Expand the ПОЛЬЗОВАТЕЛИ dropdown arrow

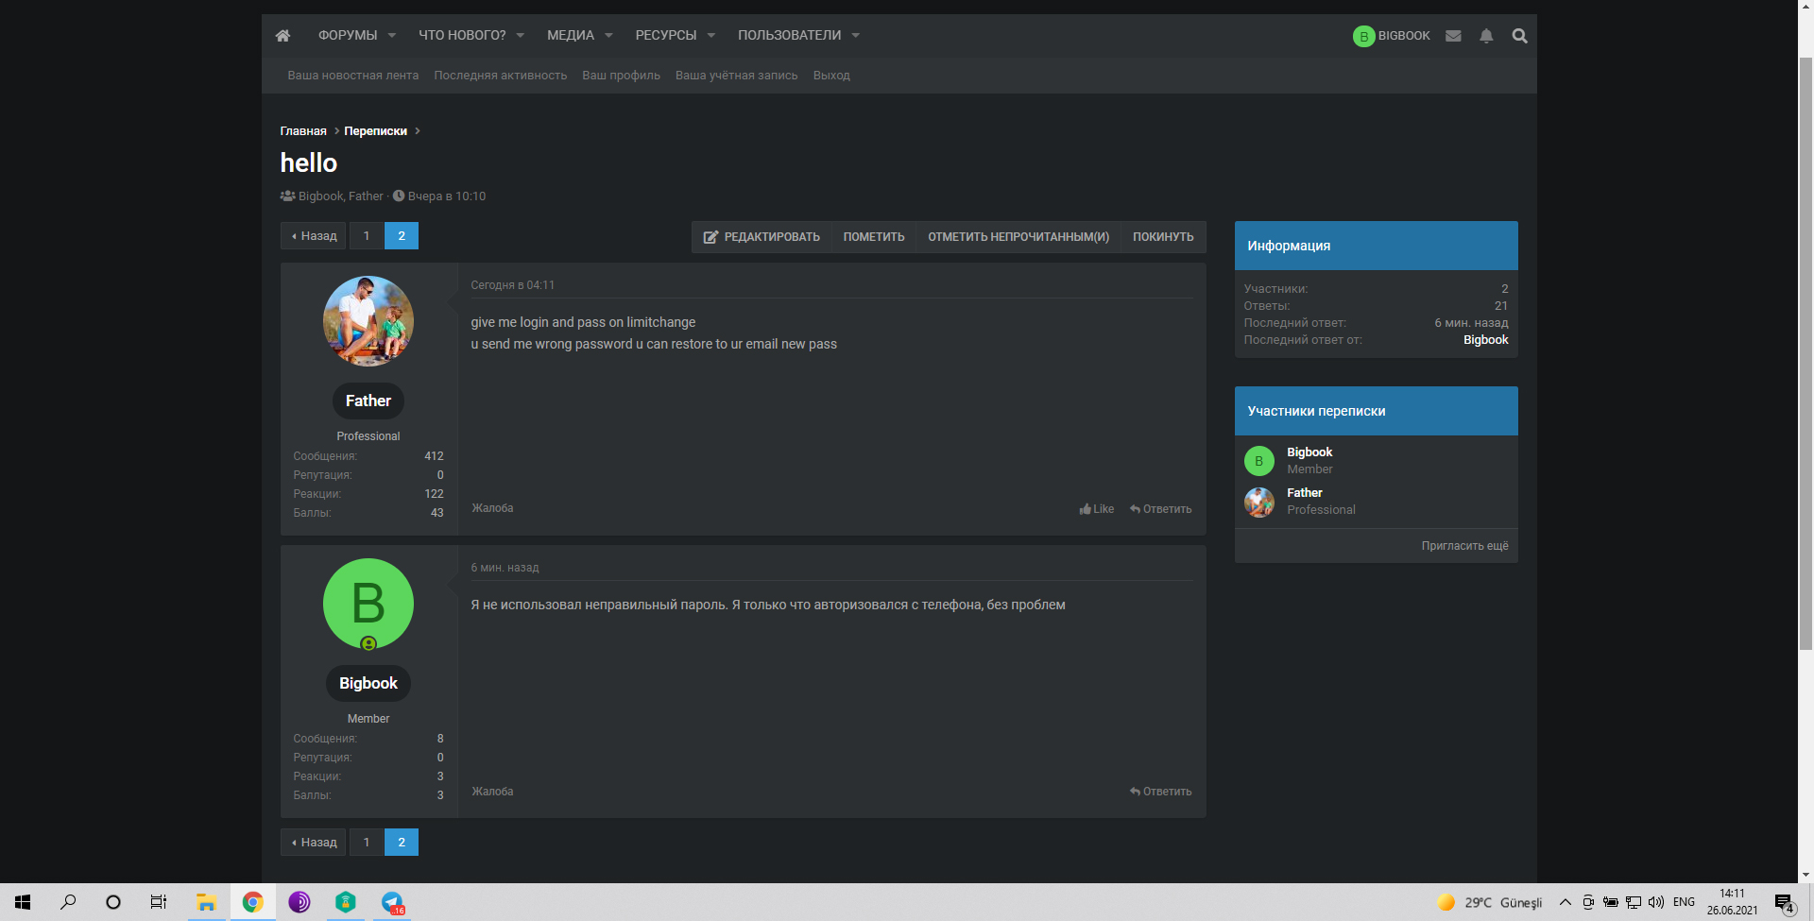click(856, 36)
